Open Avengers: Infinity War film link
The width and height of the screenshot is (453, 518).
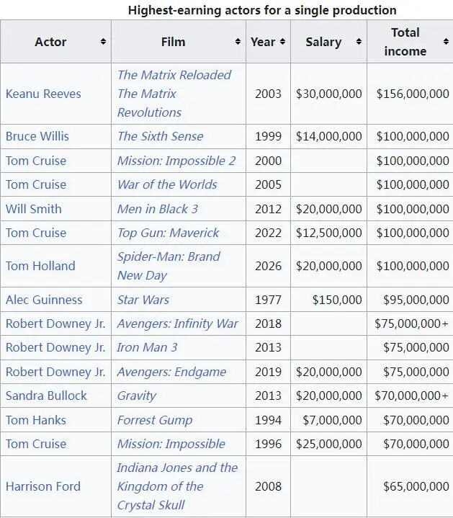(x=177, y=323)
